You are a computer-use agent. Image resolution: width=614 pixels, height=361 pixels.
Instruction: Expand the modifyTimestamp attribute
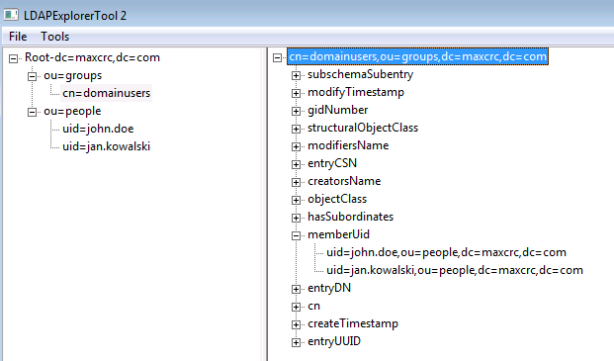click(296, 93)
